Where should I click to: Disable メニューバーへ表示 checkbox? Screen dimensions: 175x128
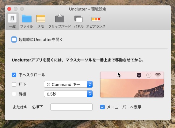pyautogui.click(x=102, y=107)
